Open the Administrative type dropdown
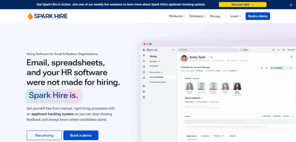Screen dimensions: 296x142 coord(190,102)
